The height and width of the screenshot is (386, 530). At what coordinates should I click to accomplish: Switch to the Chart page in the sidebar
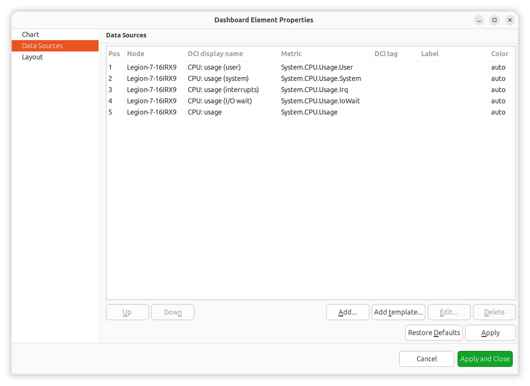pyautogui.click(x=30, y=34)
